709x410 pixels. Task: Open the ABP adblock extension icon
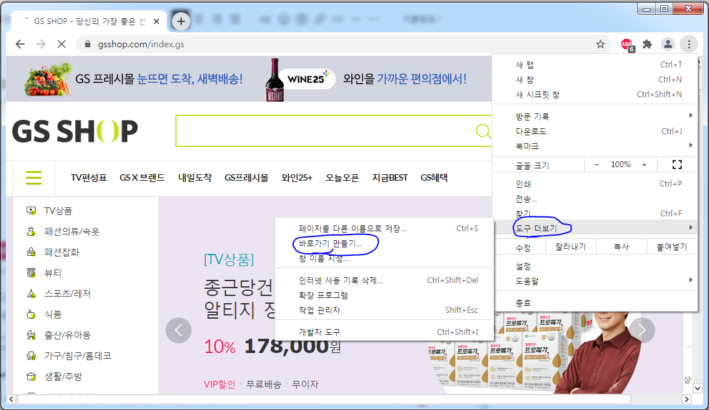click(x=628, y=45)
